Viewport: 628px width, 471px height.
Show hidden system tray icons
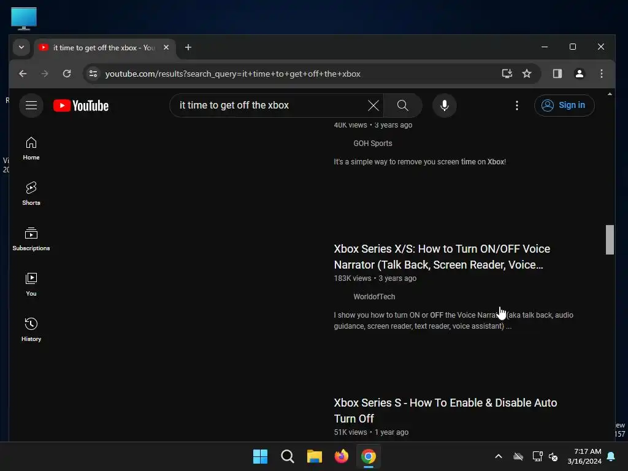point(499,456)
